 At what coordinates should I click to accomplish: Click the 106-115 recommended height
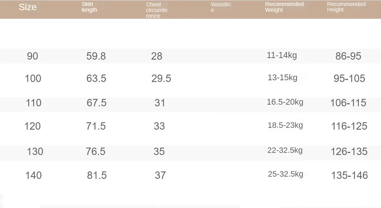(x=348, y=103)
